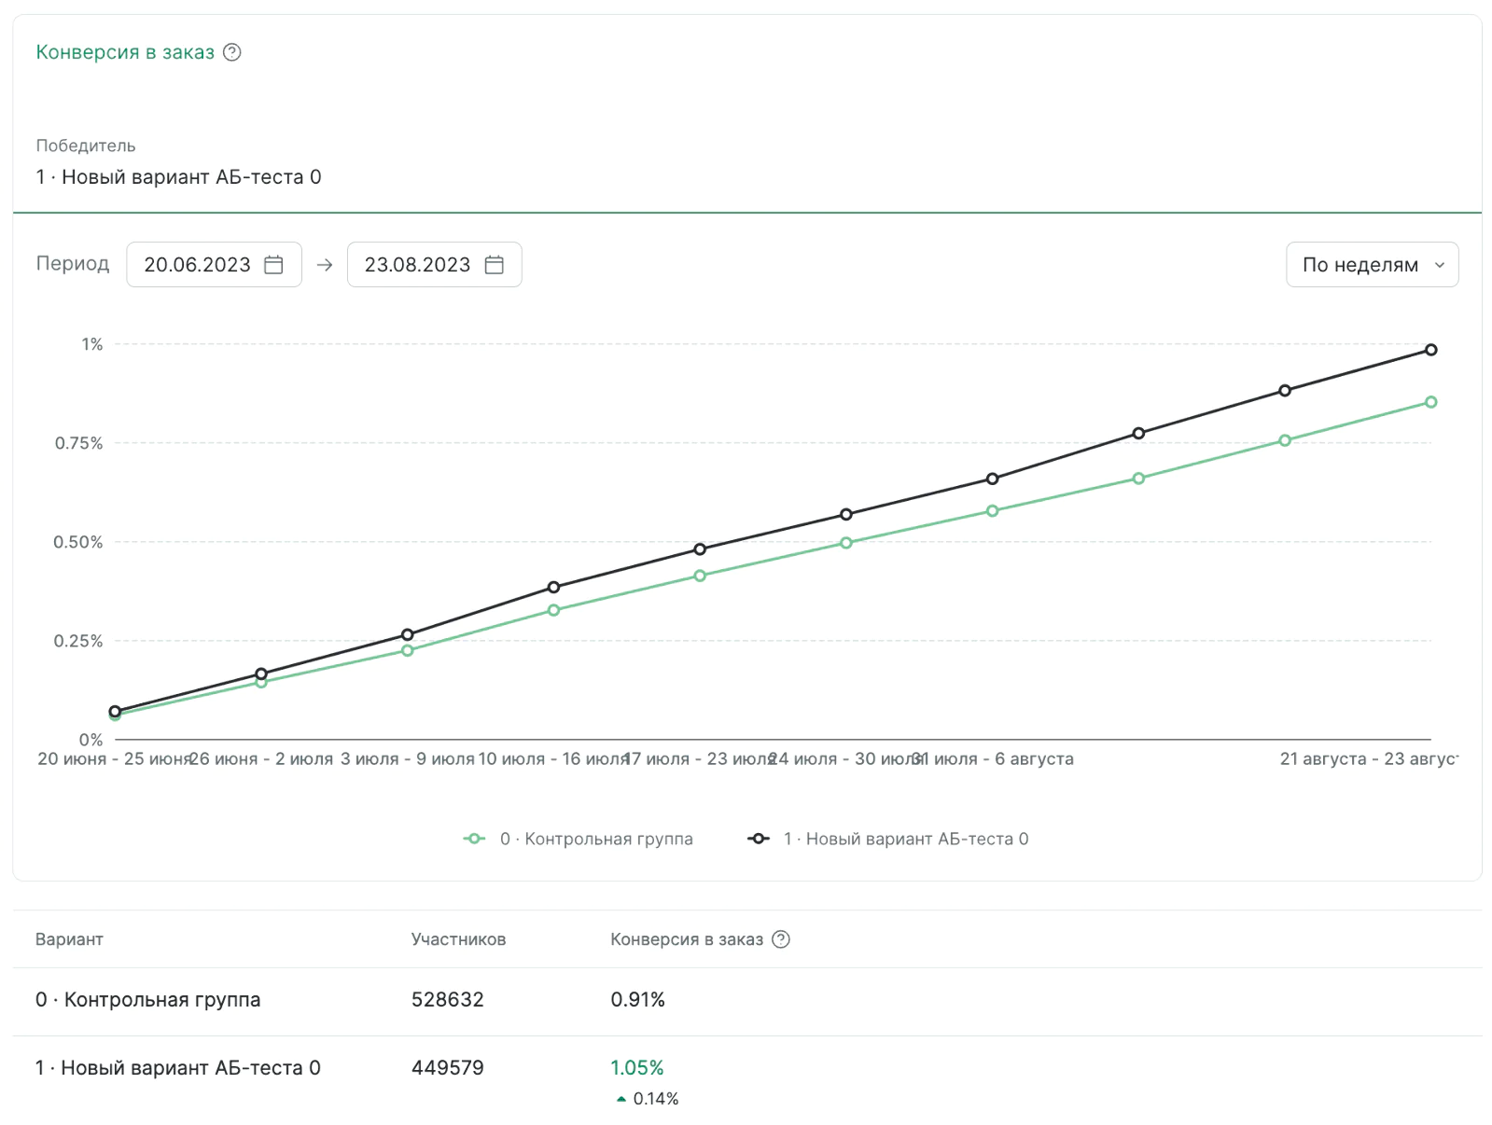Click Период label

(x=73, y=264)
